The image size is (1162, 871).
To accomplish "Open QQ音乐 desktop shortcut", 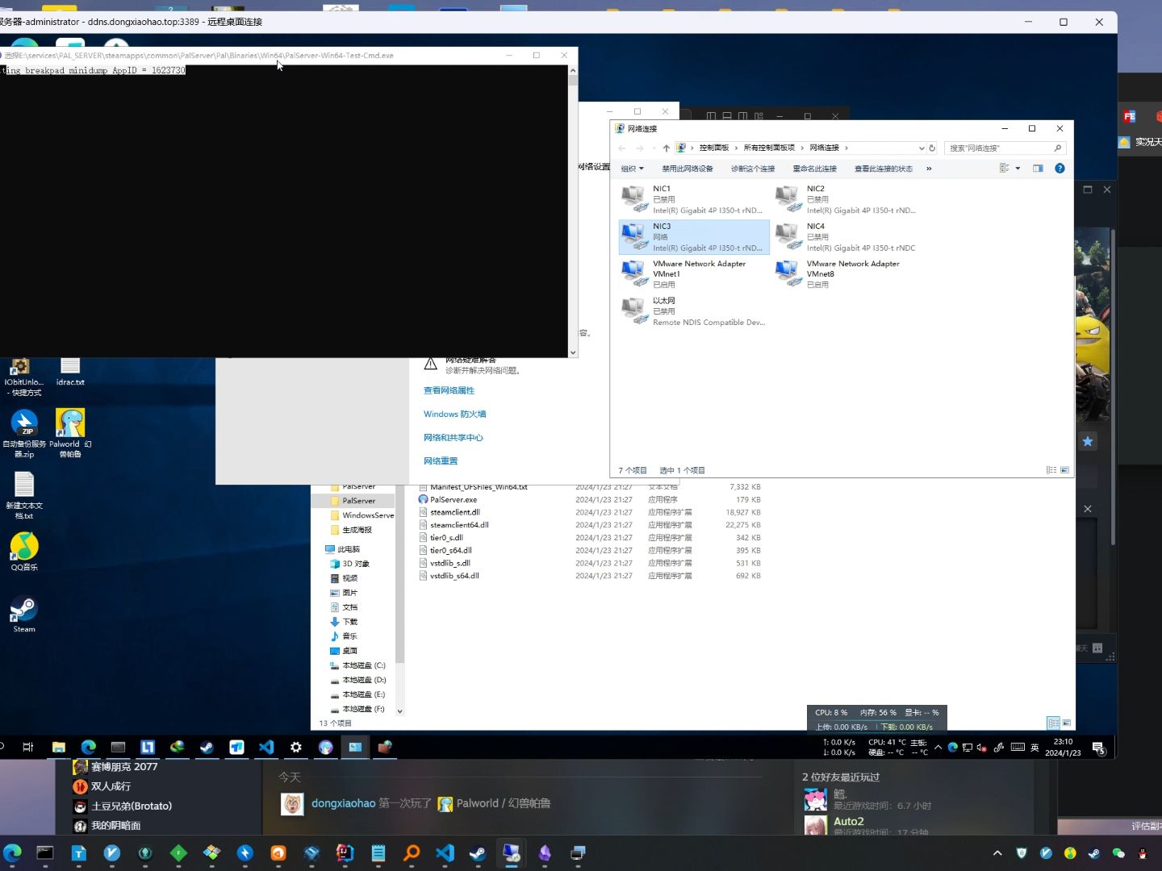I will [24, 552].
